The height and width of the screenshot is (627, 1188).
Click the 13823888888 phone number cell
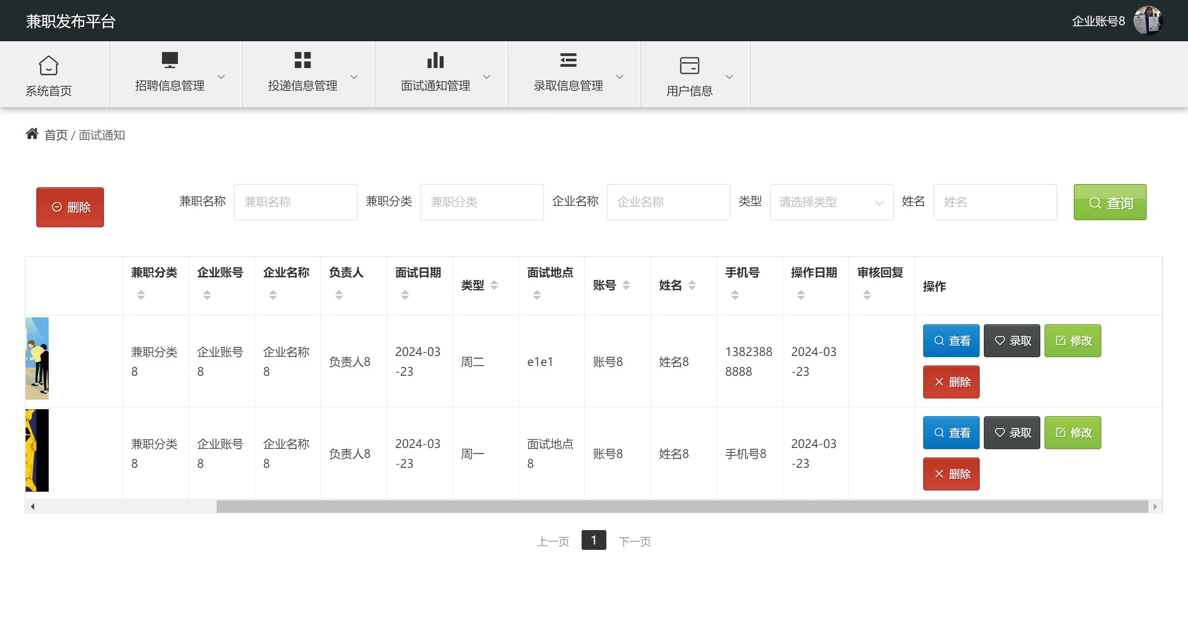pos(749,361)
